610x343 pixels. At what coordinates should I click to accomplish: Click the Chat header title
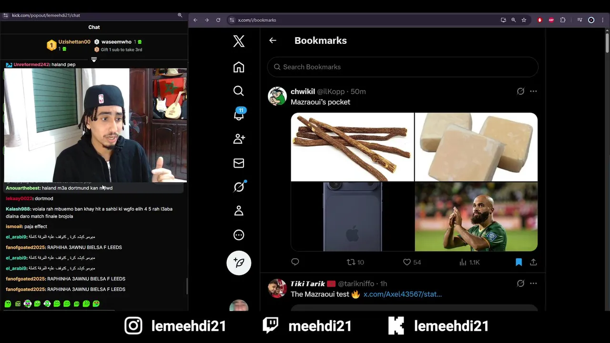[x=94, y=27]
